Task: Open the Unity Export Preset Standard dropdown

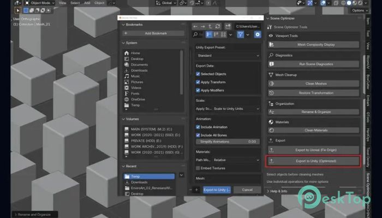Action: tap(228, 56)
